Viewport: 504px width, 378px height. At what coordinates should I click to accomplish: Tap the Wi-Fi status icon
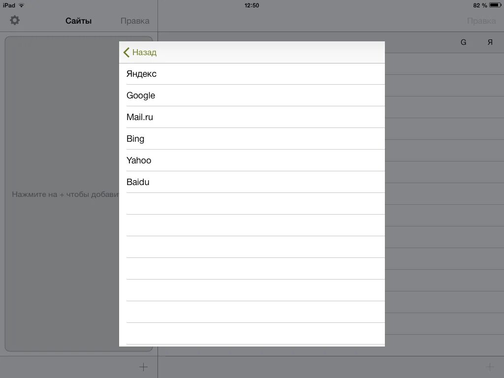point(22,5)
